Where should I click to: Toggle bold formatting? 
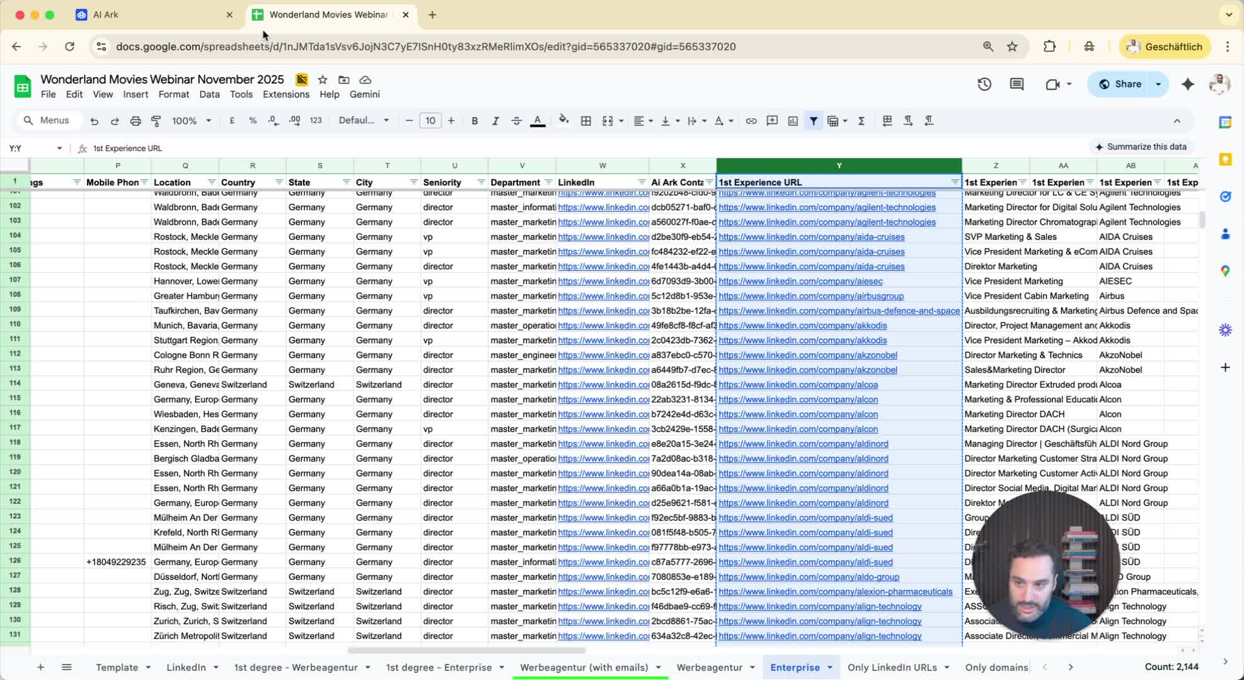[x=475, y=121]
